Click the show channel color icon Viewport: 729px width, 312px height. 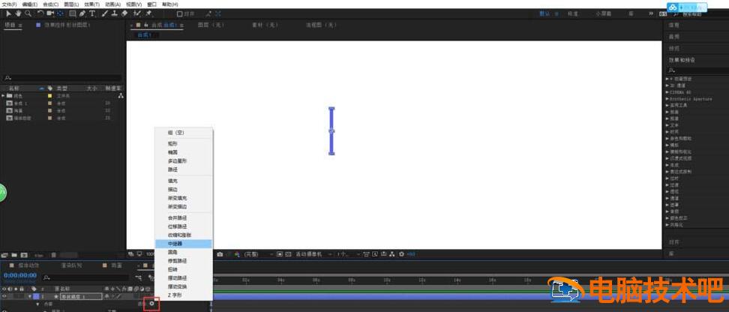pos(237,254)
